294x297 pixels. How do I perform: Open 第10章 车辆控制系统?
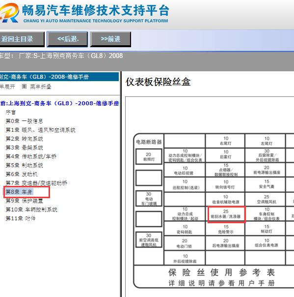pyautogui.click(x=31, y=209)
